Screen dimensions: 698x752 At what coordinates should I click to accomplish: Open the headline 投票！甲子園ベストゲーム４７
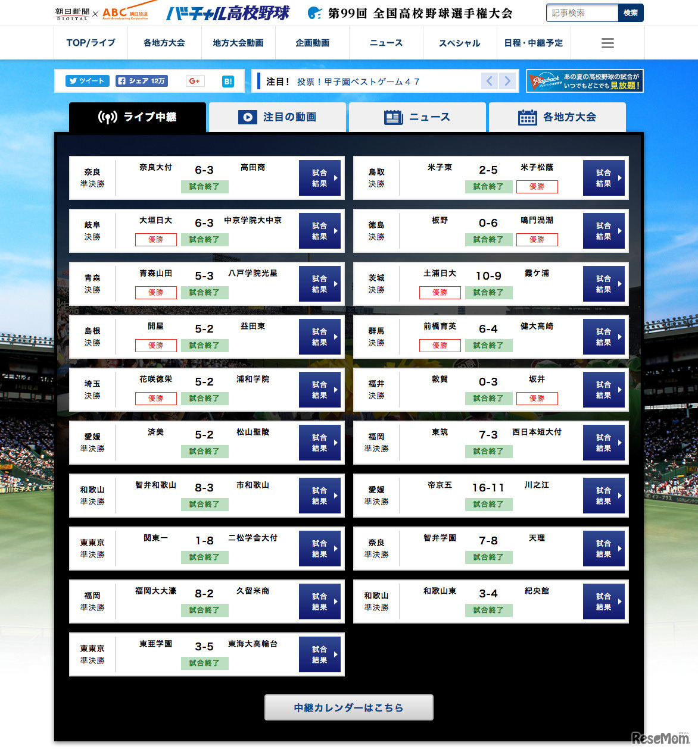point(358,82)
